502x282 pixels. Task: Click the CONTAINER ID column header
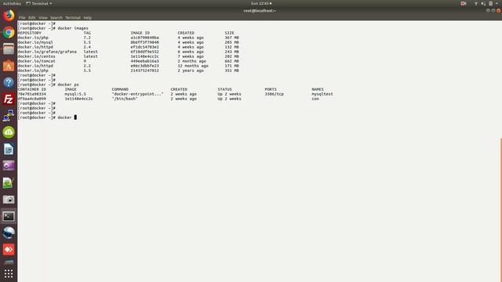tap(31, 89)
